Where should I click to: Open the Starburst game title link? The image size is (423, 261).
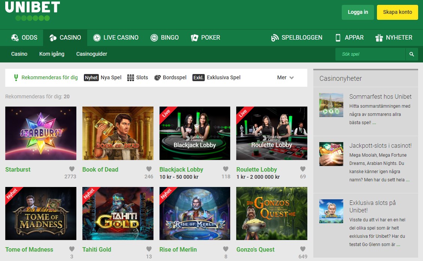coord(18,169)
